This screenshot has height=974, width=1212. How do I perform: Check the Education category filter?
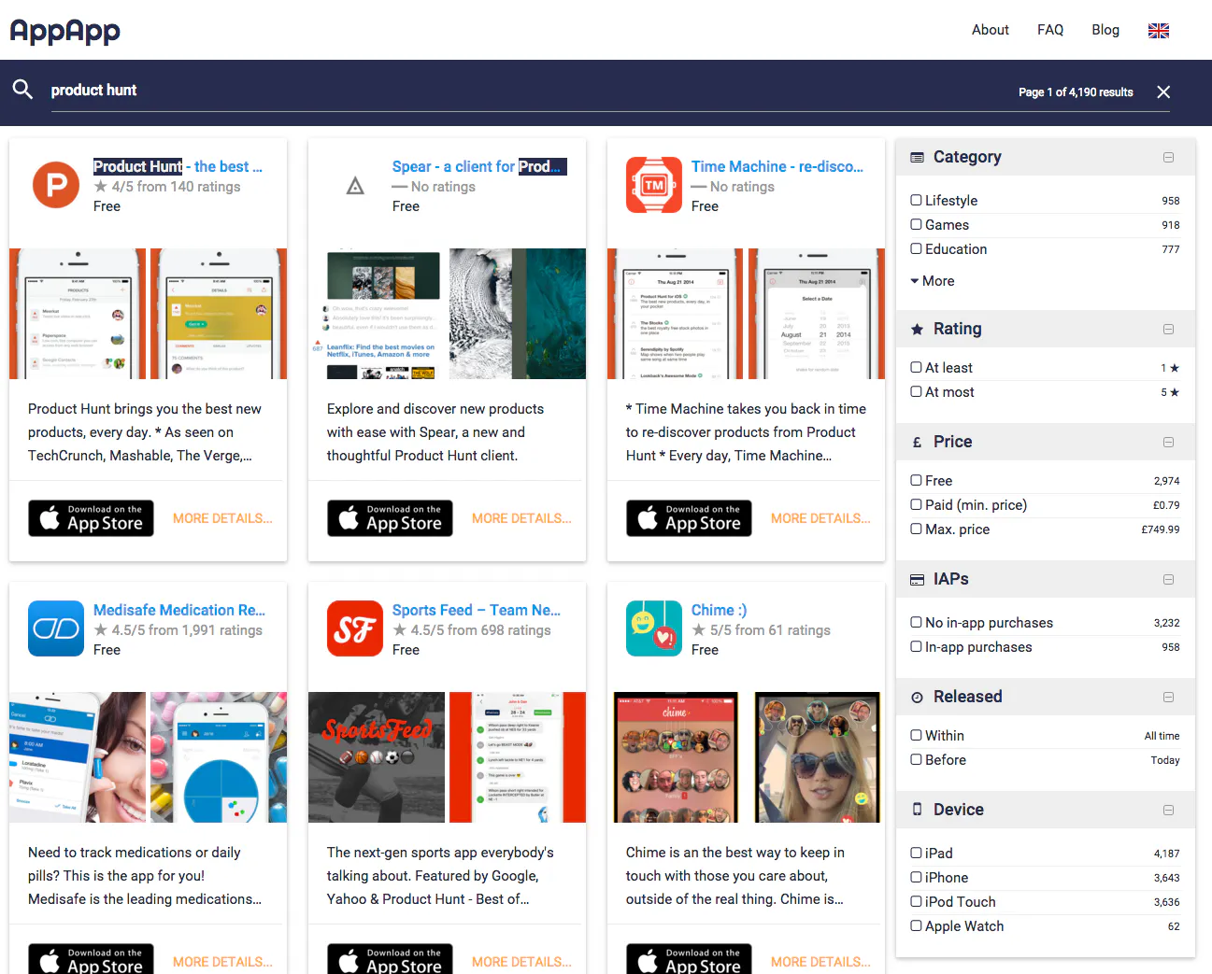(x=917, y=248)
